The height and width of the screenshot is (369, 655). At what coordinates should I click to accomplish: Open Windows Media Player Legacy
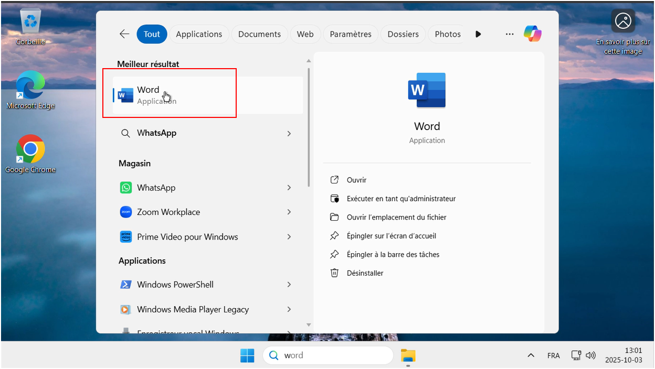(x=193, y=309)
